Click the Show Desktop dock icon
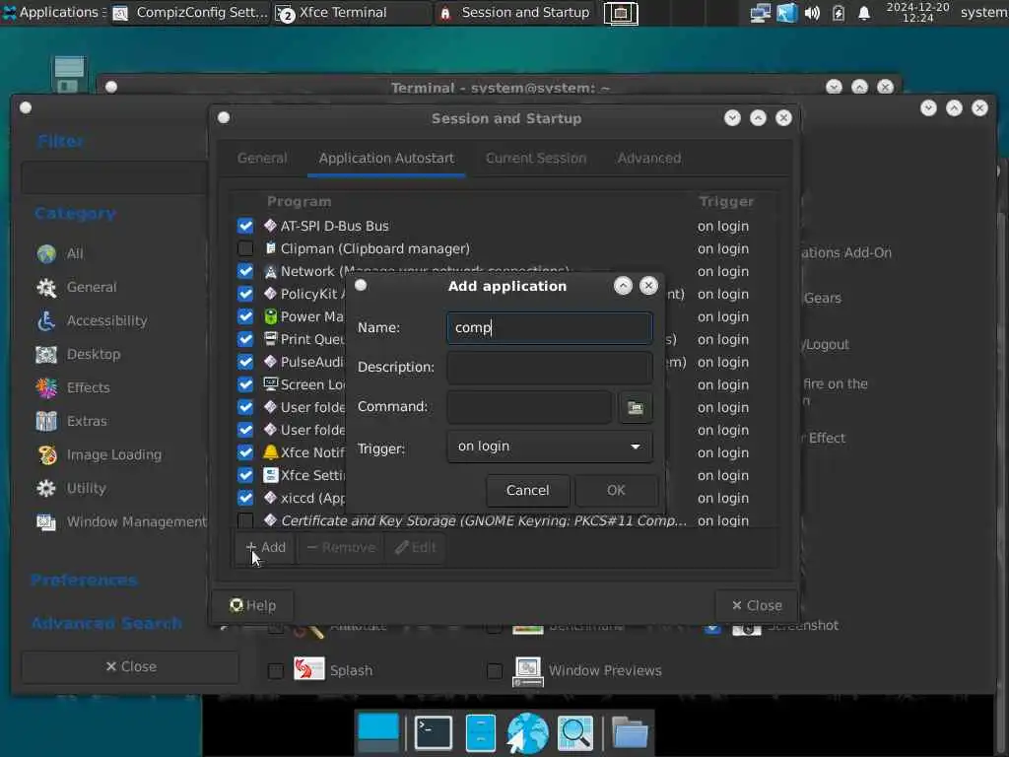The height and width of the screenshot is (757, 1009). point(377,732)
